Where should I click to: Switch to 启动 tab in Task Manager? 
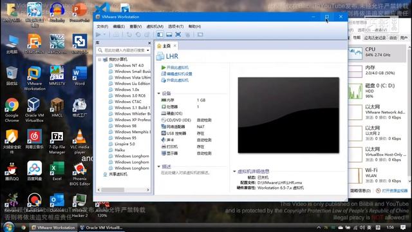[x=393, y=38]
